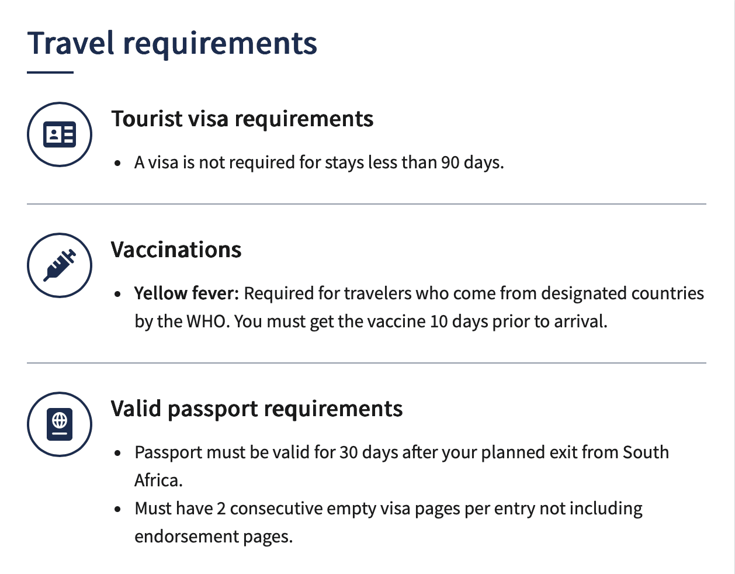Click the Valid passport requirements heading
735x574 pixels.
[x=257, y=409]
